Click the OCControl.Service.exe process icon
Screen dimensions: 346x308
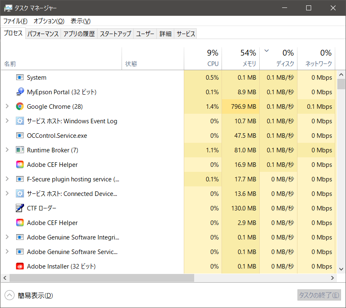click(20, 136)
